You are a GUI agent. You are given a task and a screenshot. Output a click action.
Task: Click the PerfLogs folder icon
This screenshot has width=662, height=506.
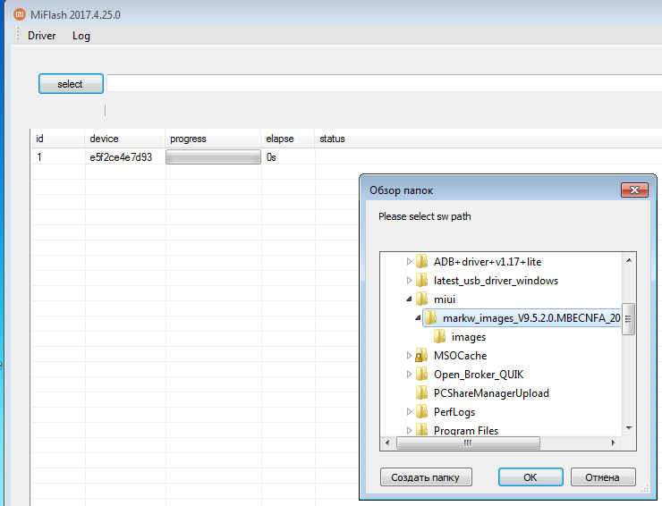(x=421, y=411)
